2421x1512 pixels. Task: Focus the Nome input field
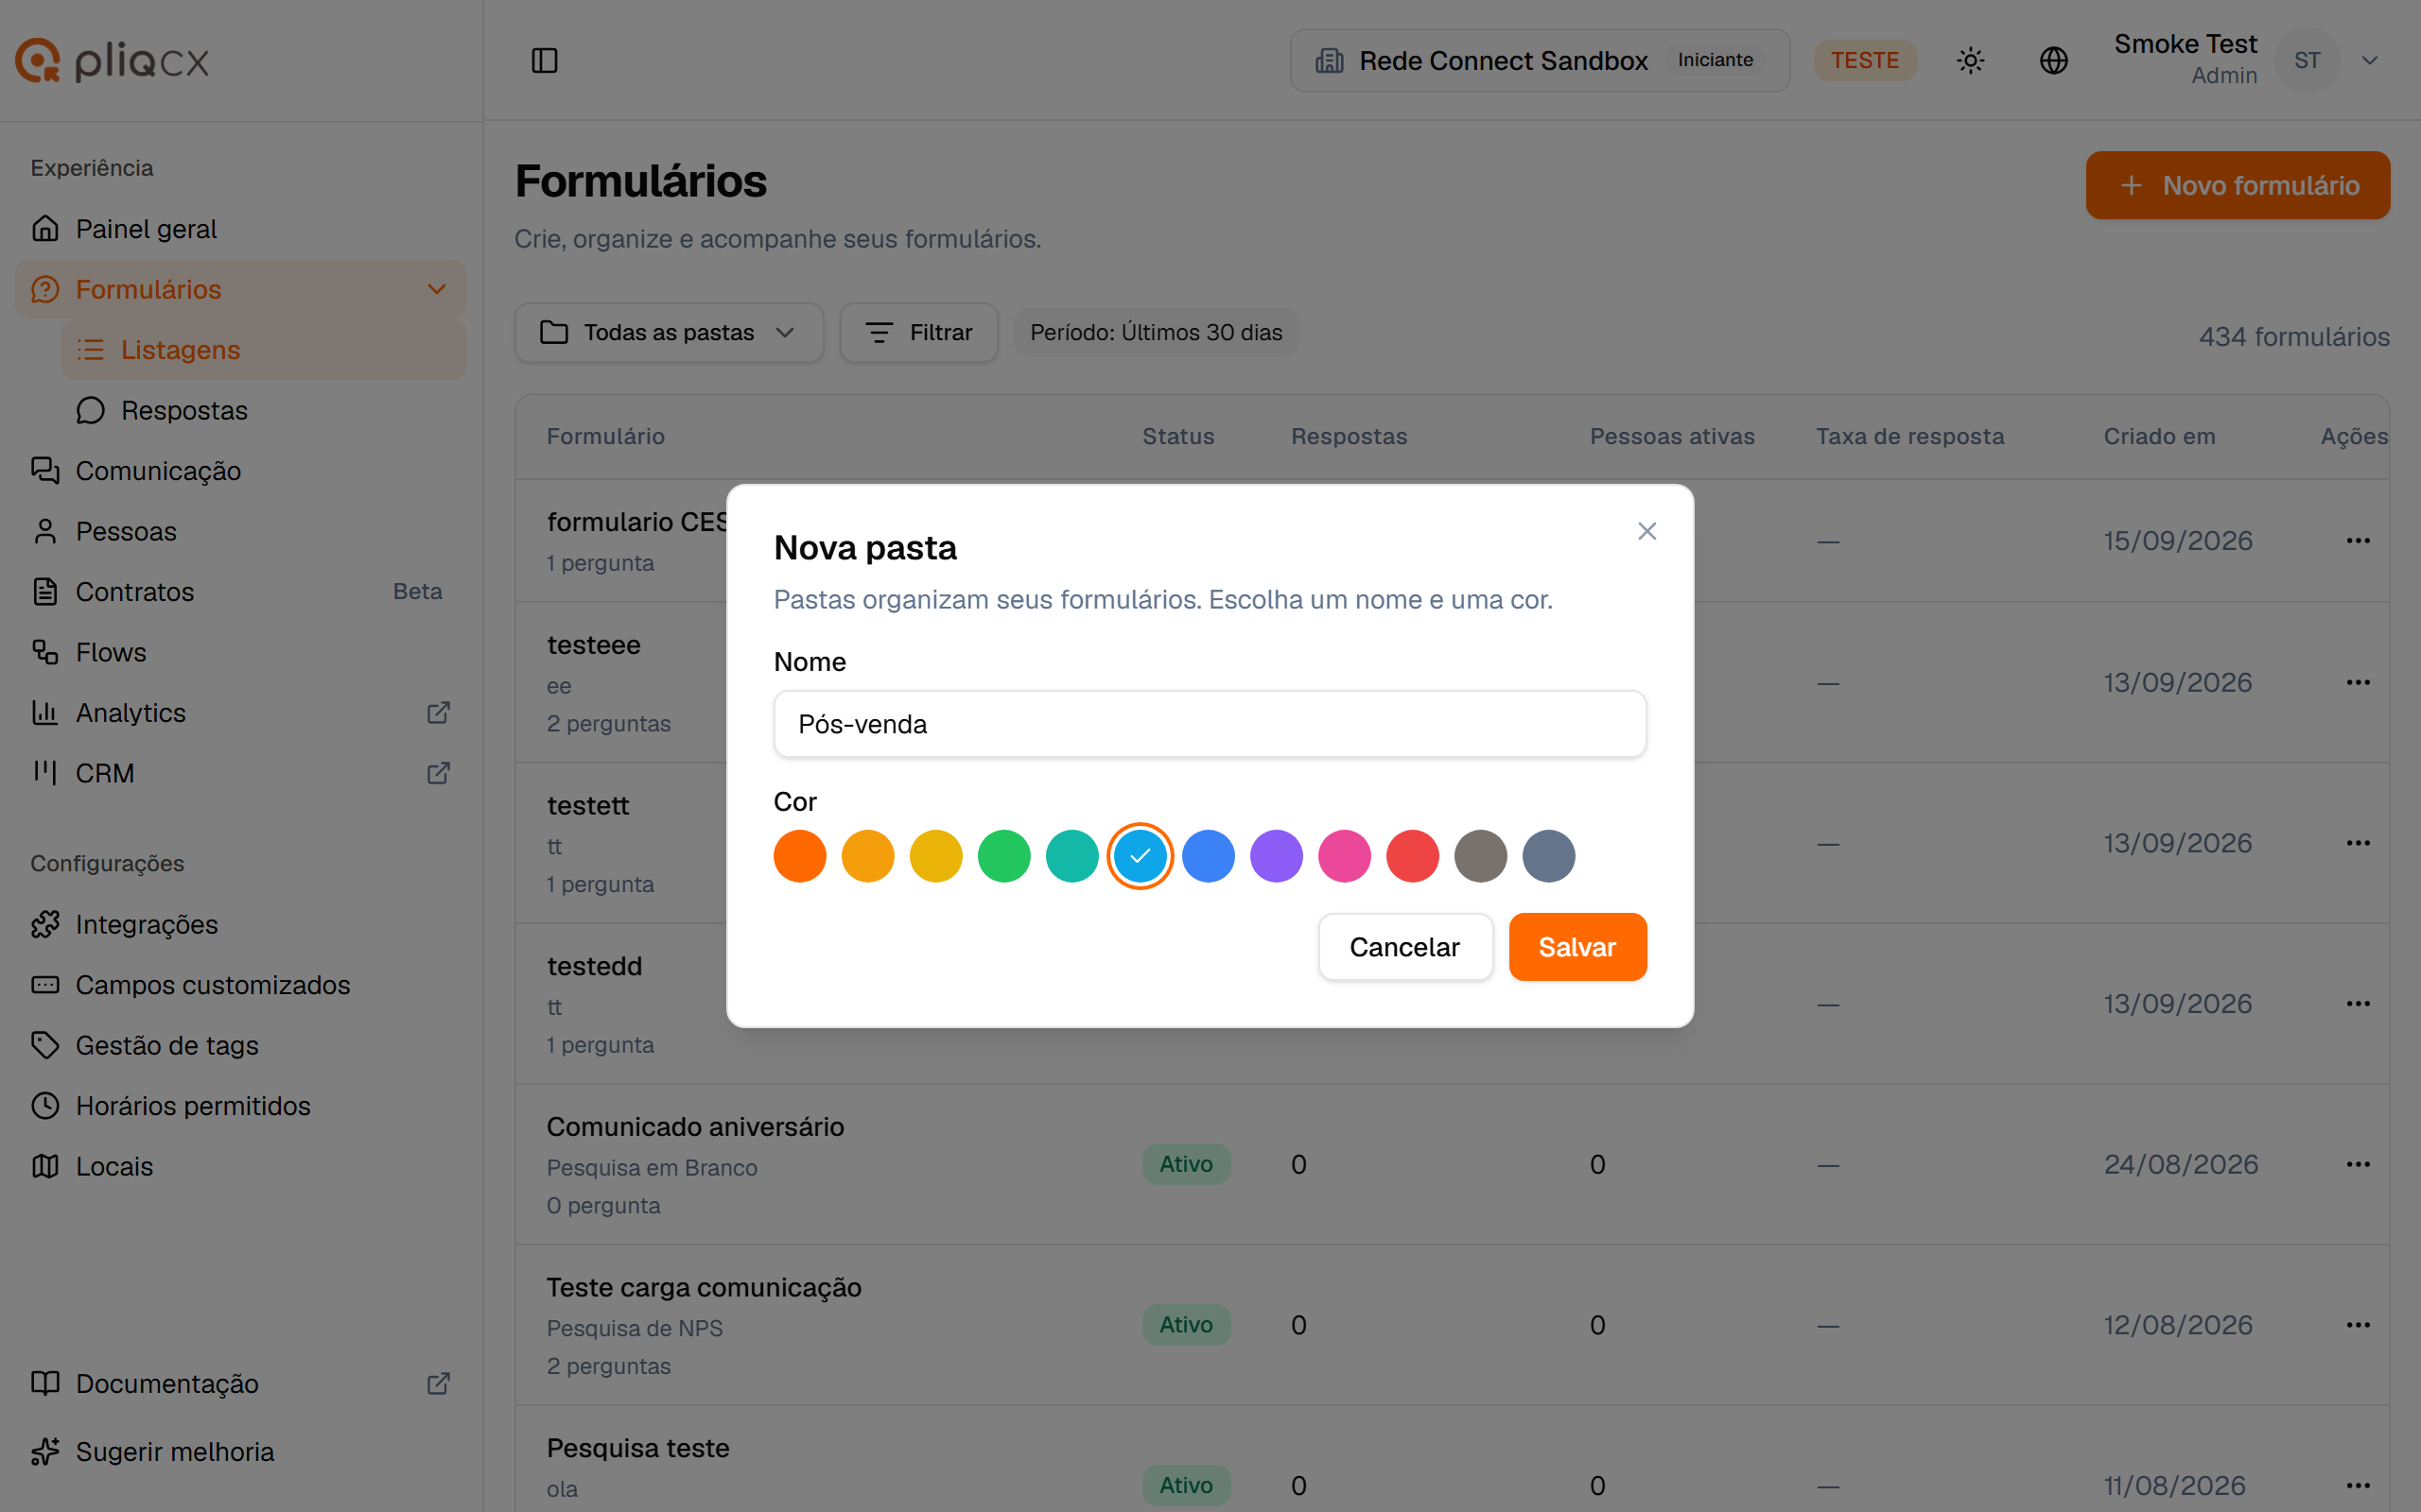tap(1210, 724)
